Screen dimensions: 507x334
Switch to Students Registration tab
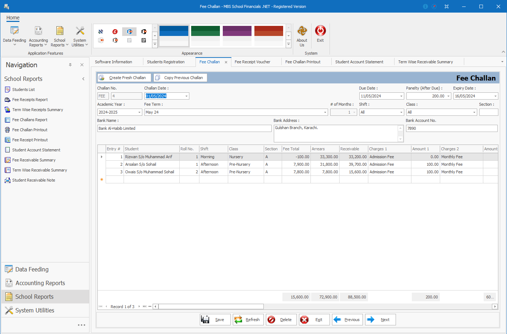click(166, 62)
